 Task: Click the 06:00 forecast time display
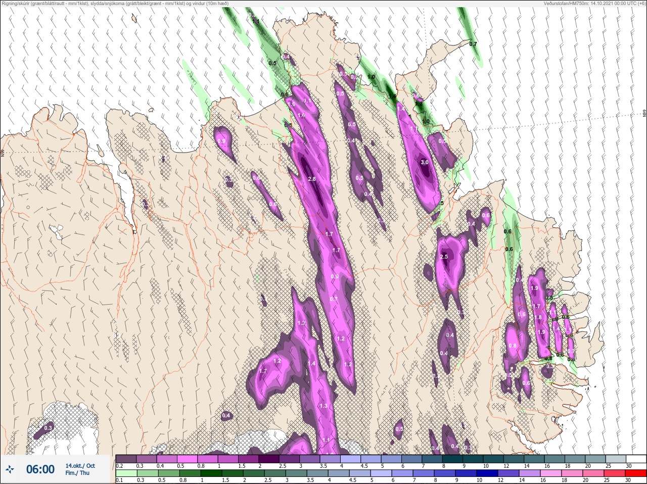(x=40, y=469)
